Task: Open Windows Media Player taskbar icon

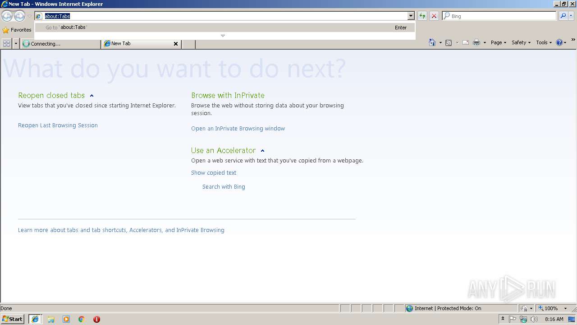Action: (x=66, y=319)
